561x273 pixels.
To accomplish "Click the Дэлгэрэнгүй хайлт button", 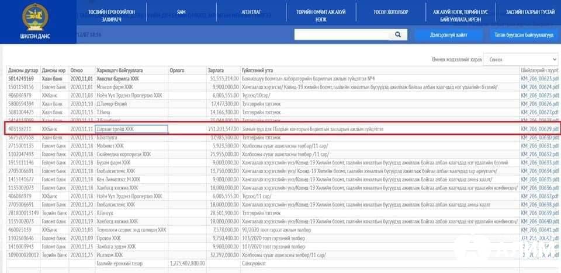I will tap(449, 35).
